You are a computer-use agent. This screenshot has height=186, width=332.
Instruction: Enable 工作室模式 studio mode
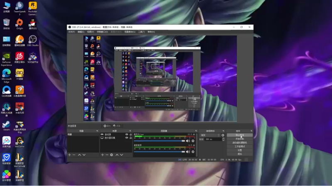tap(240, 146)
